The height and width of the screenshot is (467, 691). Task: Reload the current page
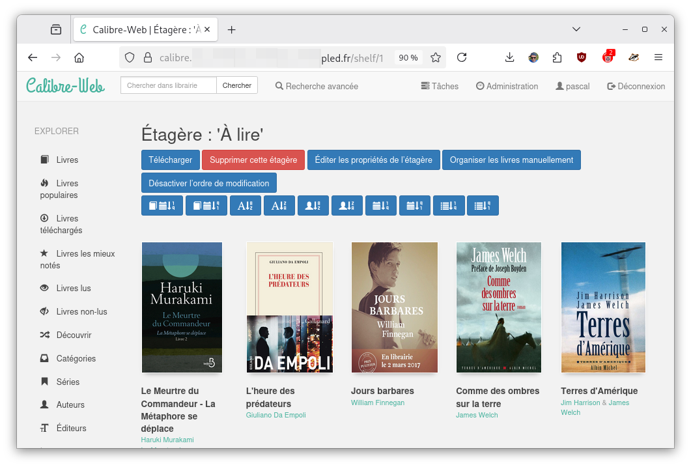pyautogui.click(x=461, y=58)
